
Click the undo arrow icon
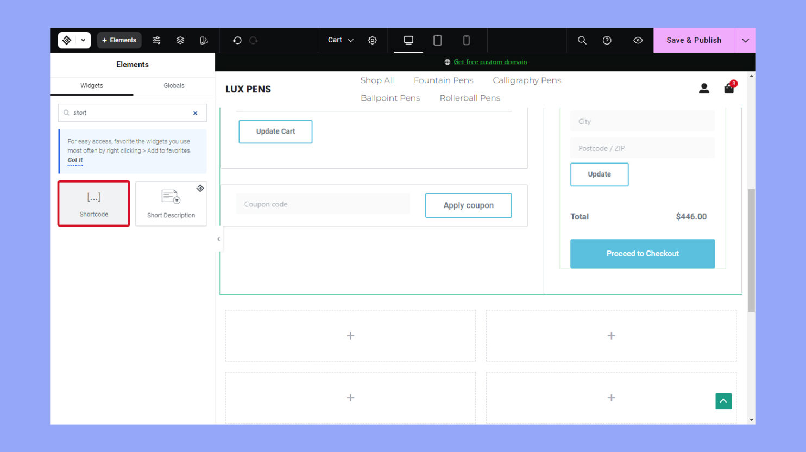[x=237, y=40]
